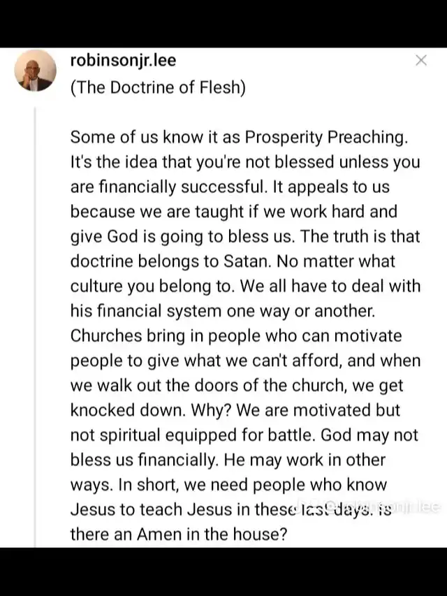
Task: Tap 'there an Amen in the house?' line
Action: (179, 534)
